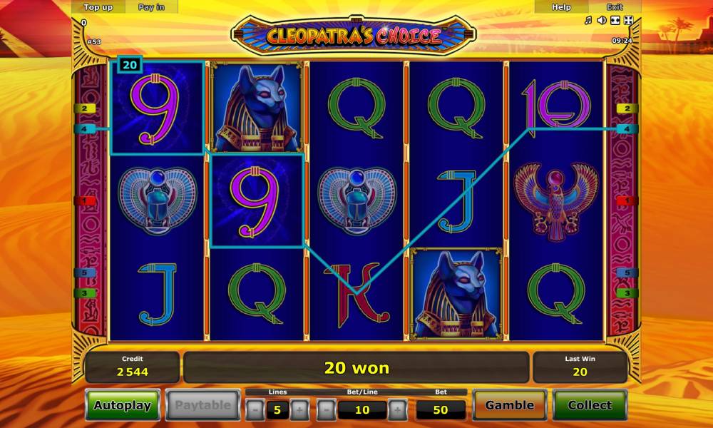Screen dimensions: 713x428
Task: Toggle the music note icon
Action: tap(588, 21)
